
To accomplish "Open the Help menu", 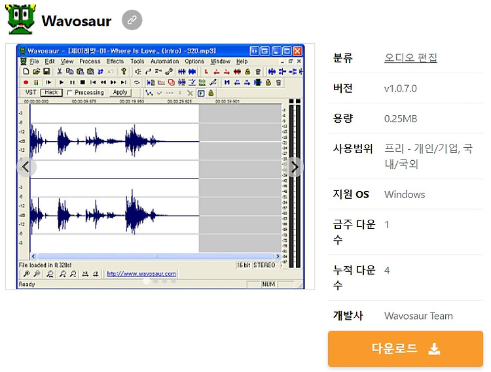I will point(242,61).
